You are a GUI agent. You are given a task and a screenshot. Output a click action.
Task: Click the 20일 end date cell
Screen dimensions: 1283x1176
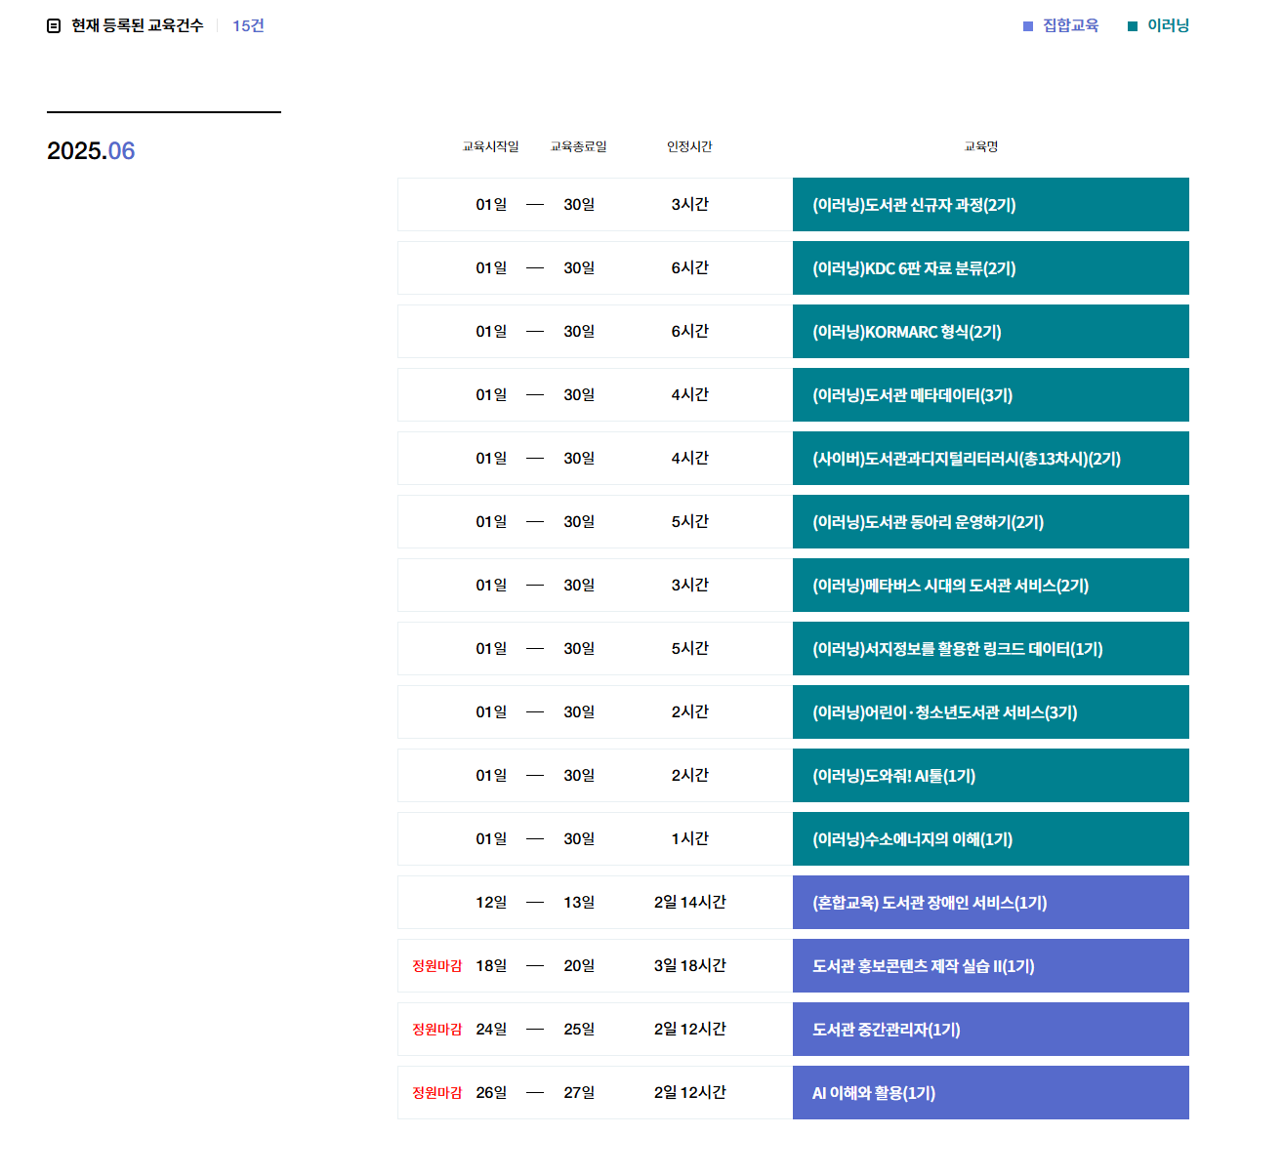click(x=579, y=966)
